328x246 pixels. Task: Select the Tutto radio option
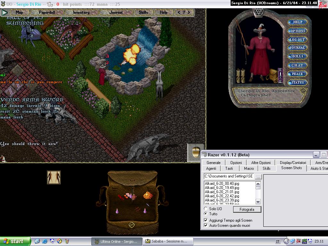coord(206,214)
